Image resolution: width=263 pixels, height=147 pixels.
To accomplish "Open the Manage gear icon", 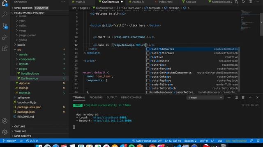I will tap(5, 132).
